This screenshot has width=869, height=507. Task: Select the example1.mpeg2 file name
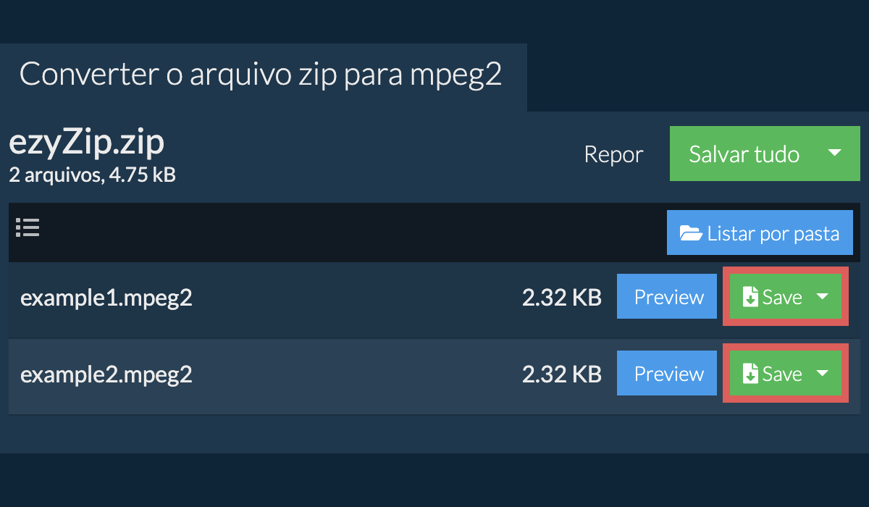pos(106,297)
